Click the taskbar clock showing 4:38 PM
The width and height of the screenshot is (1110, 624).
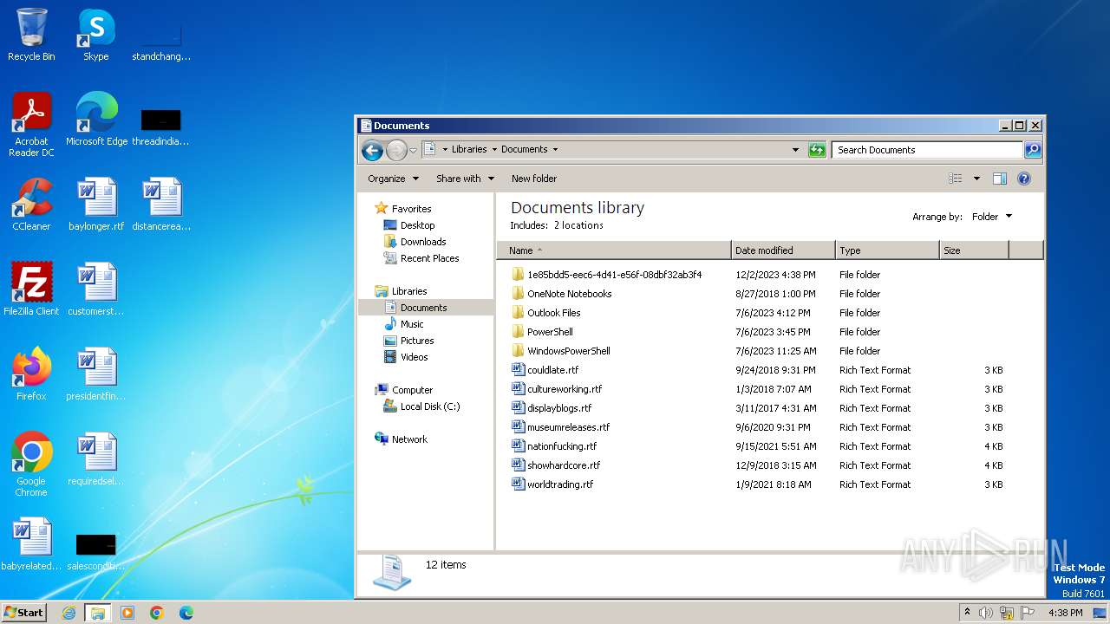[x=1065, y=613]
